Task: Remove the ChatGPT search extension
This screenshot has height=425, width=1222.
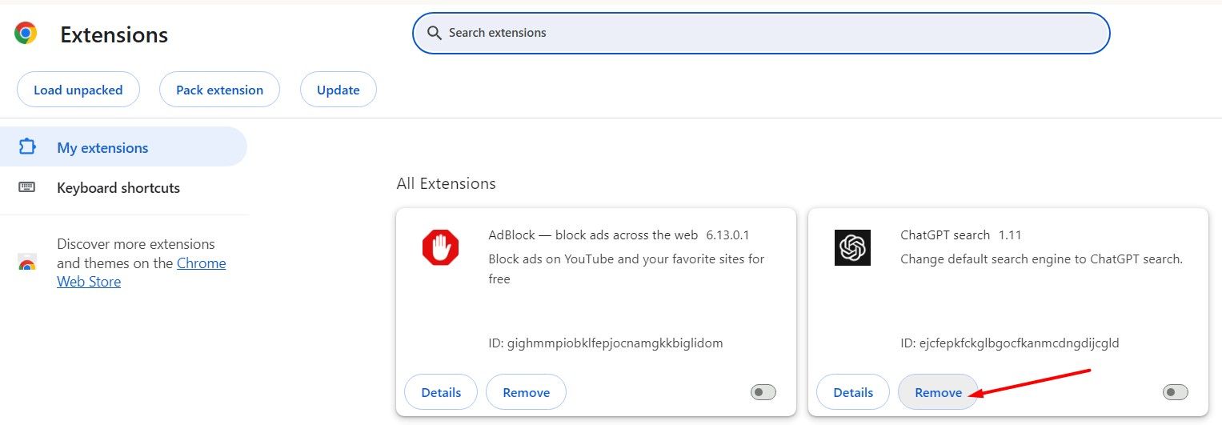Action: click(938, 392)
